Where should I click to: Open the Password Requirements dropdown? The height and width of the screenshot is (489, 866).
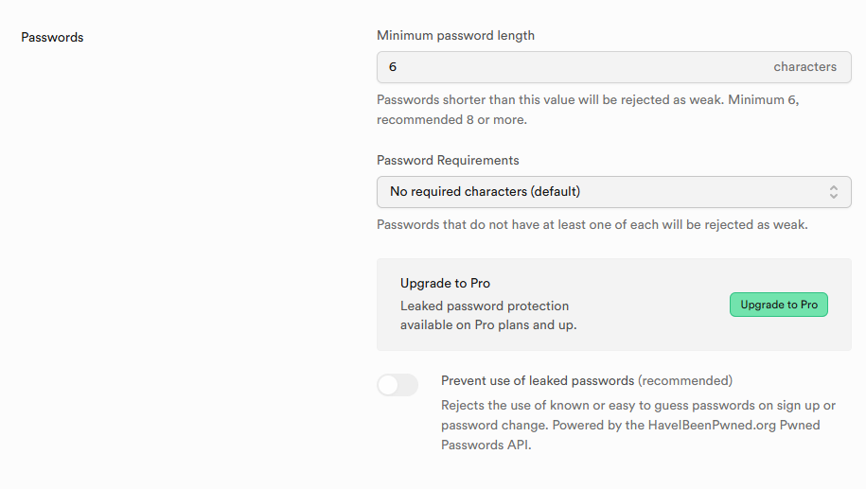coord(613,192)
